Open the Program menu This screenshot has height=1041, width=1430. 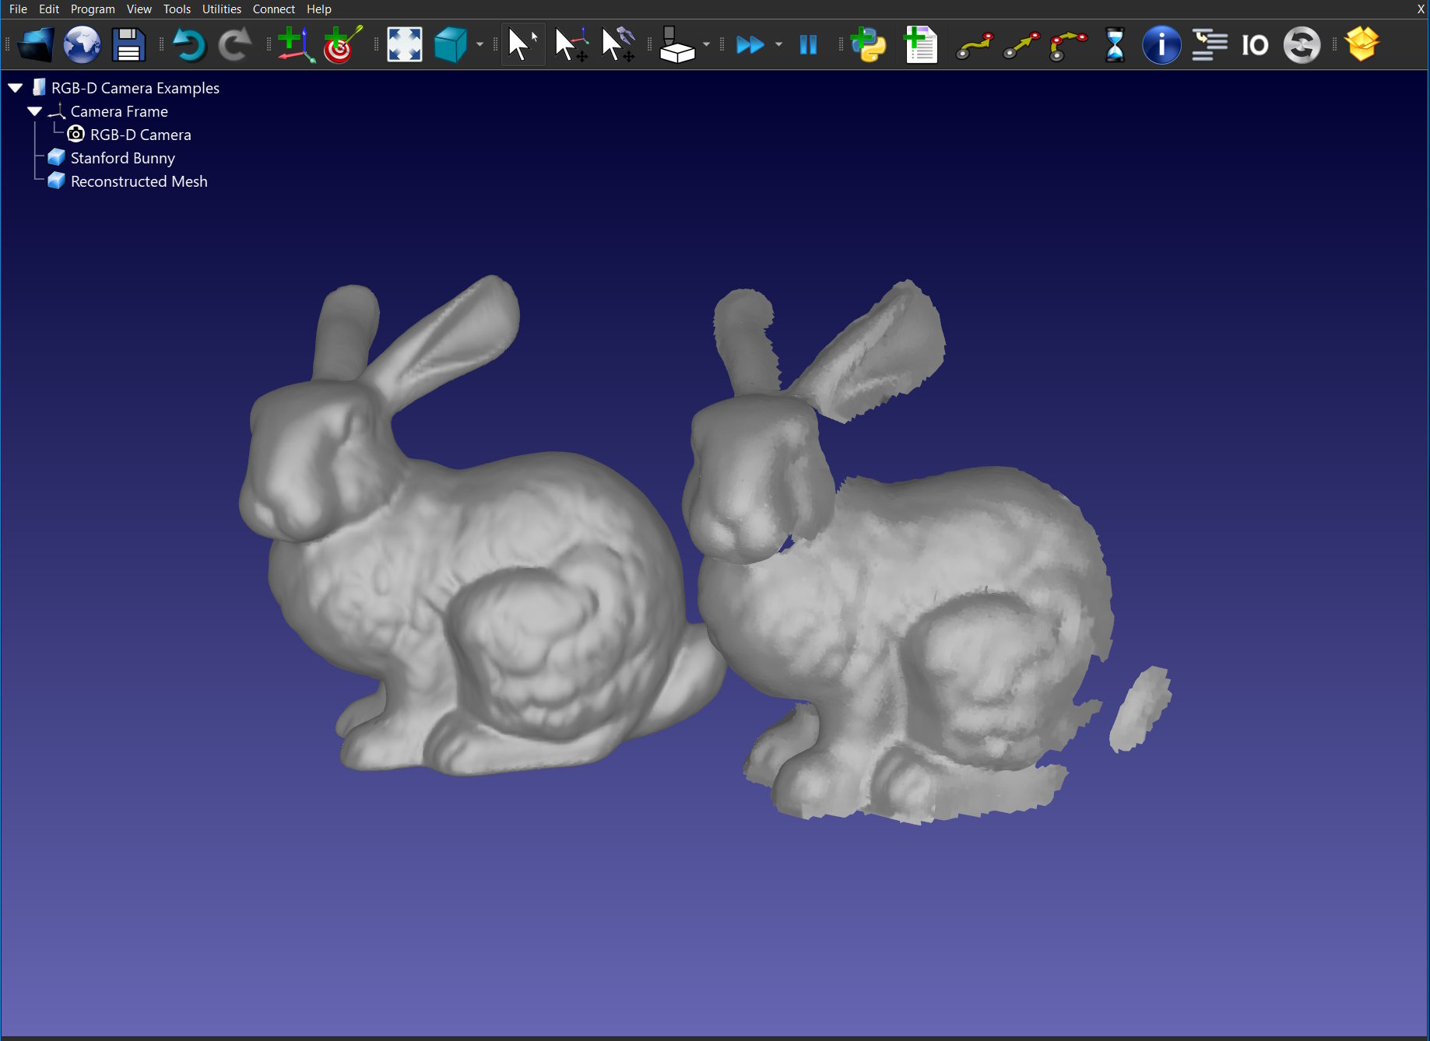point(93,9)
